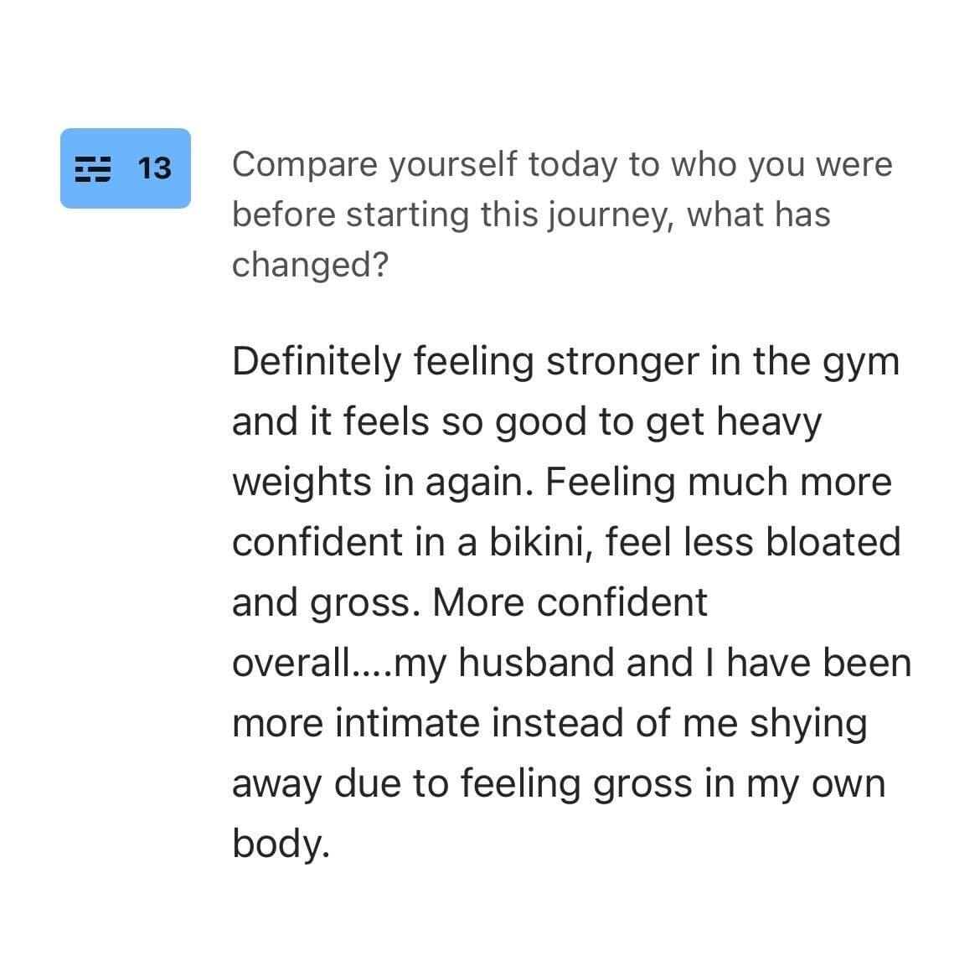Click the word 'husband' in the answer
This screenshot has height=971, width=980.
(x=536, y=662)
